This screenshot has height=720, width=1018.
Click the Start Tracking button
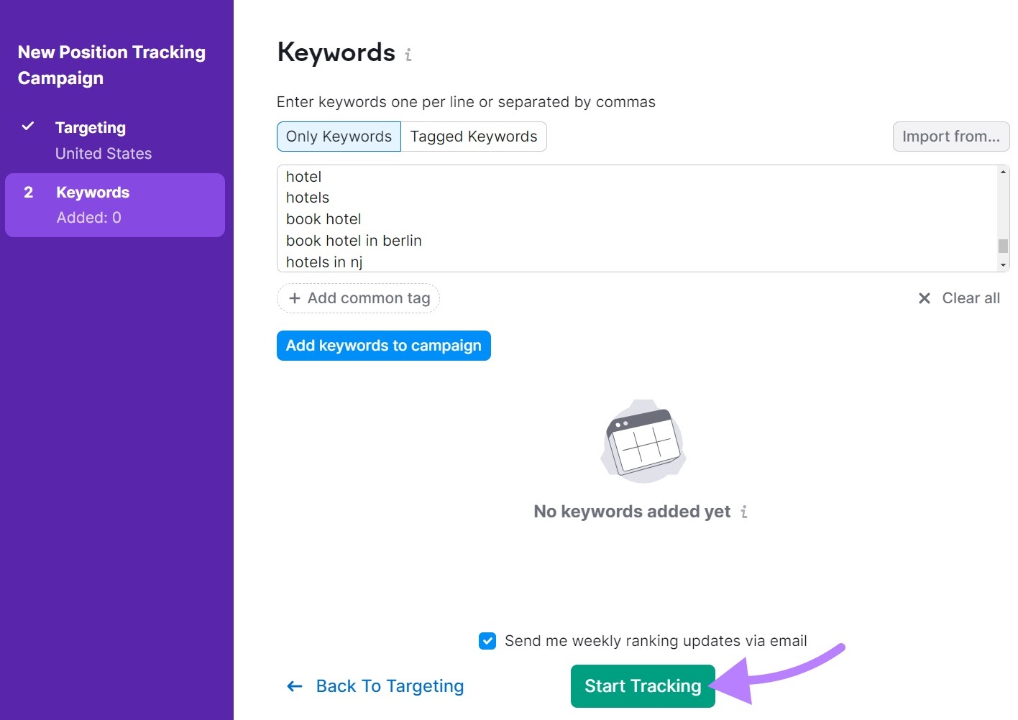642,686
